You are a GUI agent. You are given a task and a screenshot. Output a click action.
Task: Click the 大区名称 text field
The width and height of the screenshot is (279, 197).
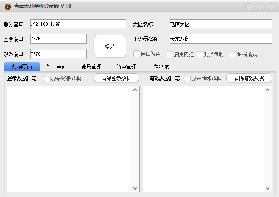221,24
